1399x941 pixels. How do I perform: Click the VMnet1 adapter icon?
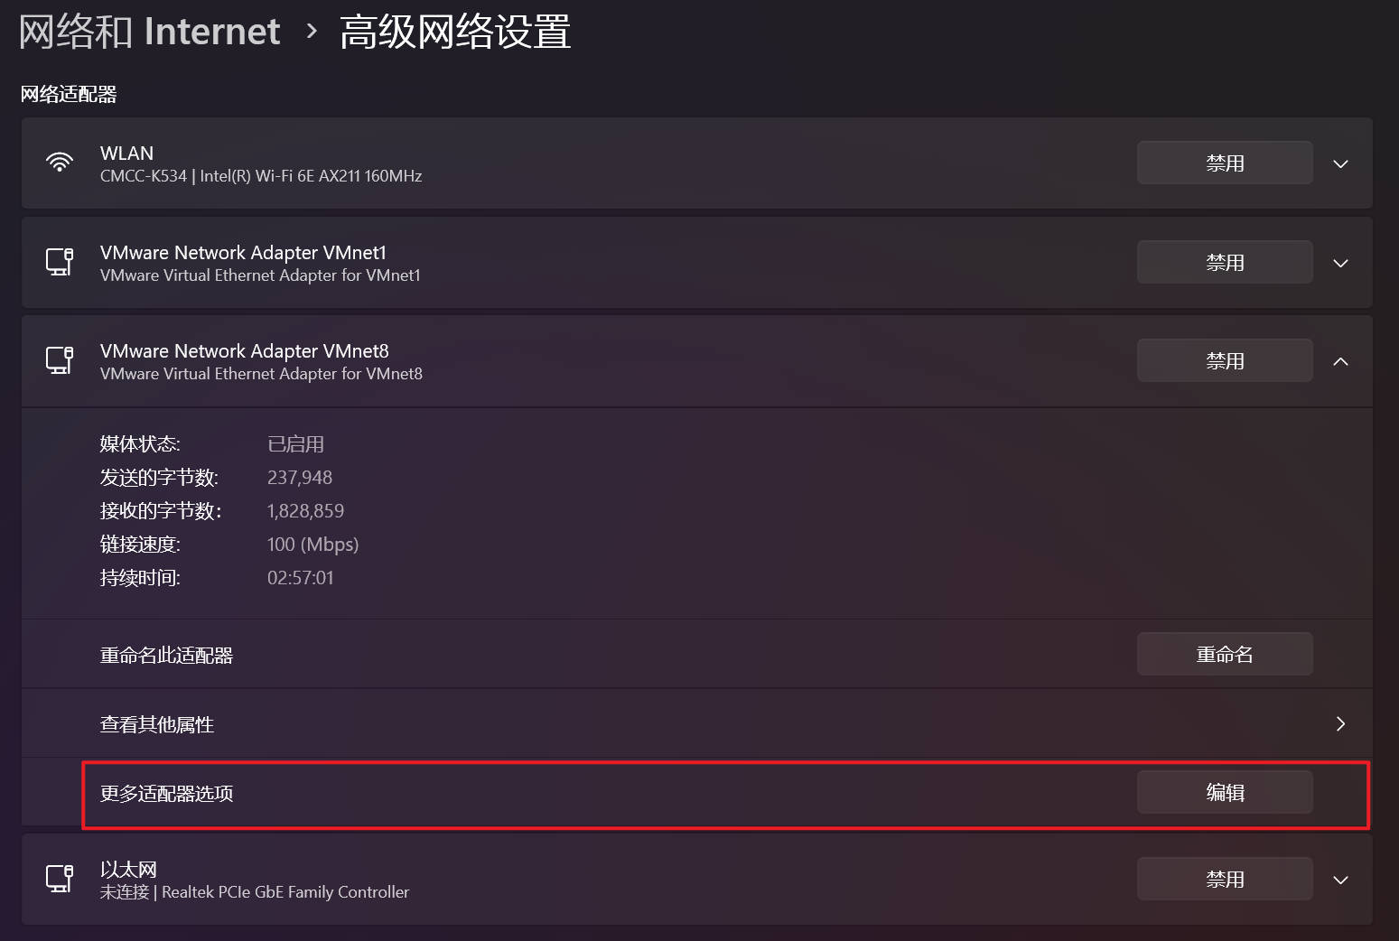(x=60, y=262)
